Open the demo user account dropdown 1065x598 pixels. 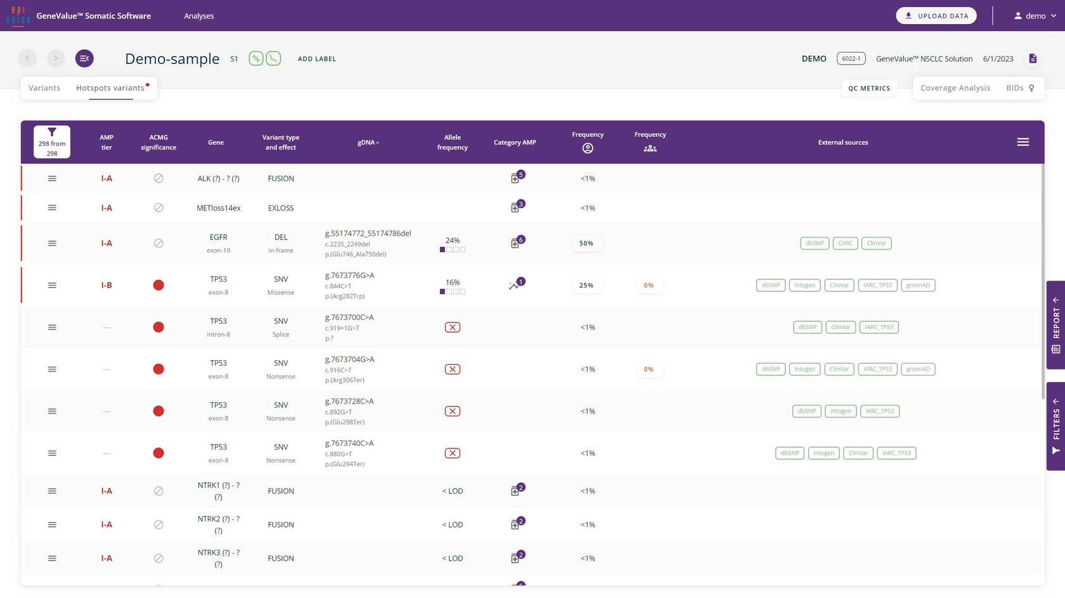pyautogui.click(x=1035, y=16)
